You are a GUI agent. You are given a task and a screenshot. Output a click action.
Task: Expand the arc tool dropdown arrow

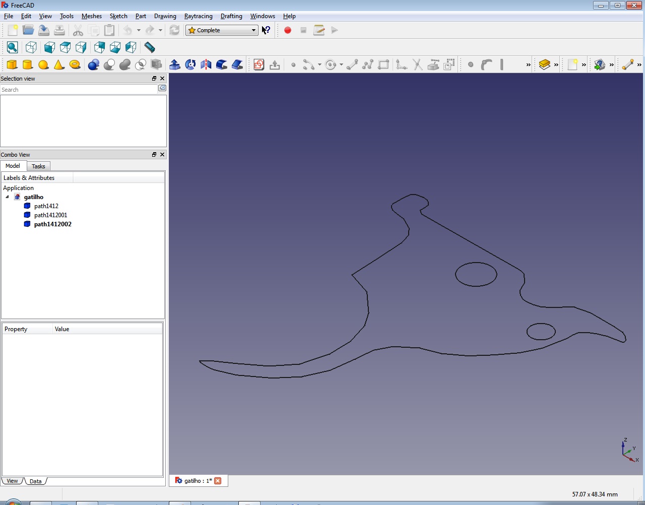click(319, 65)
